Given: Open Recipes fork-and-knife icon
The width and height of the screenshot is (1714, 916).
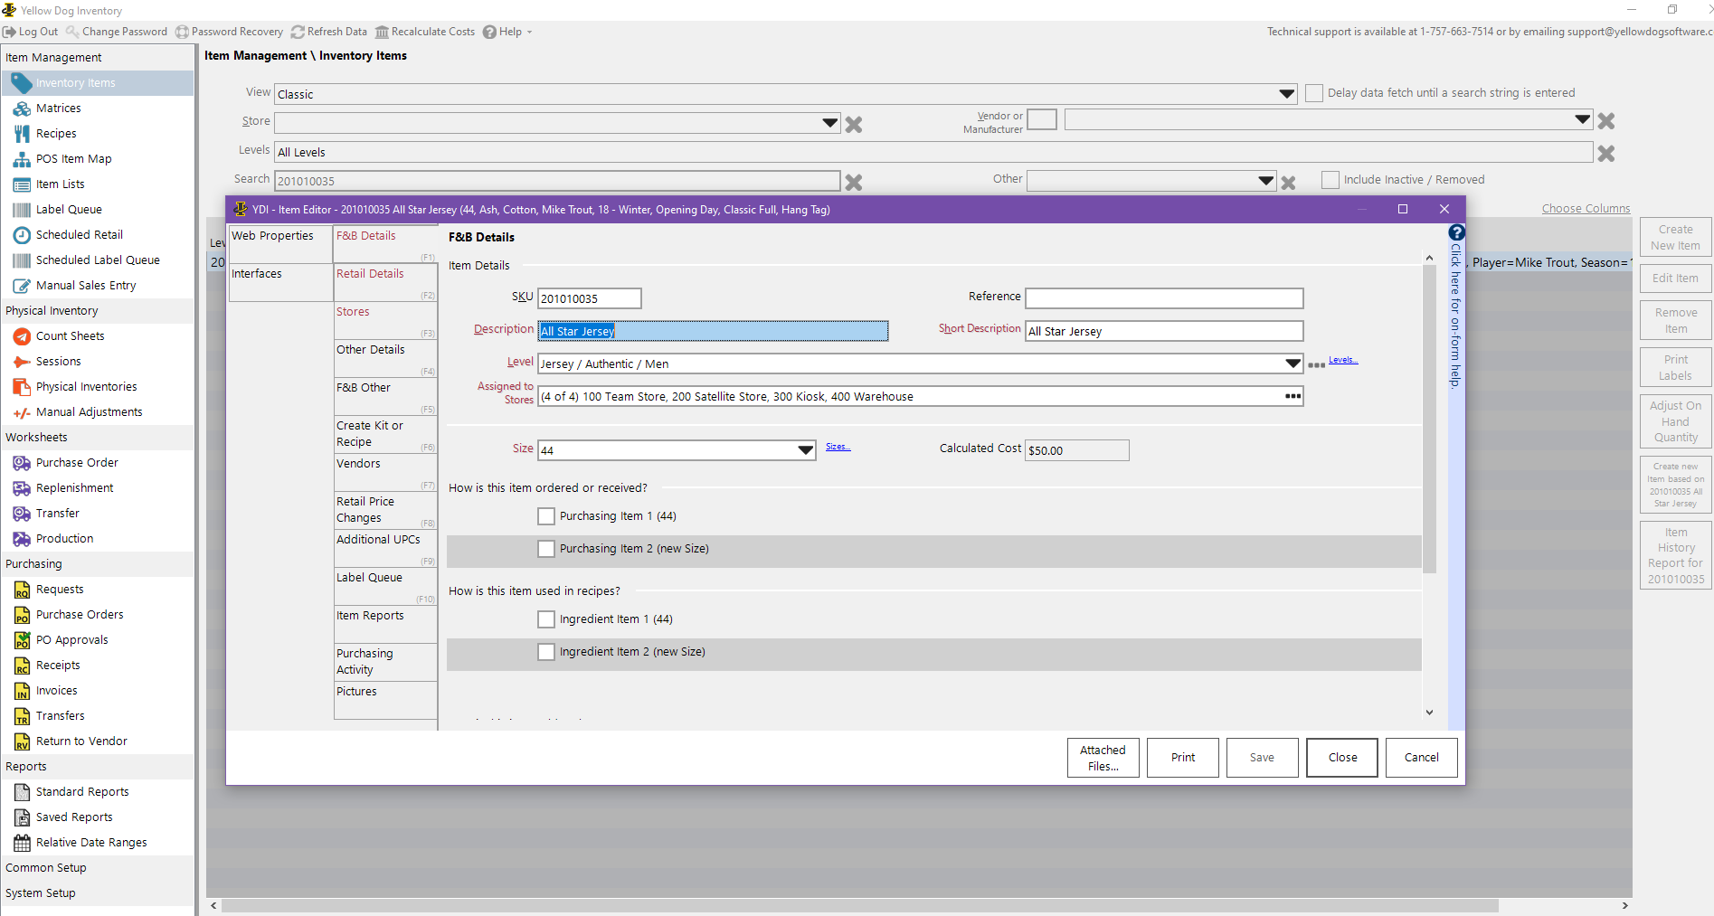Looking at the screenshot, I should click(22, 133).
